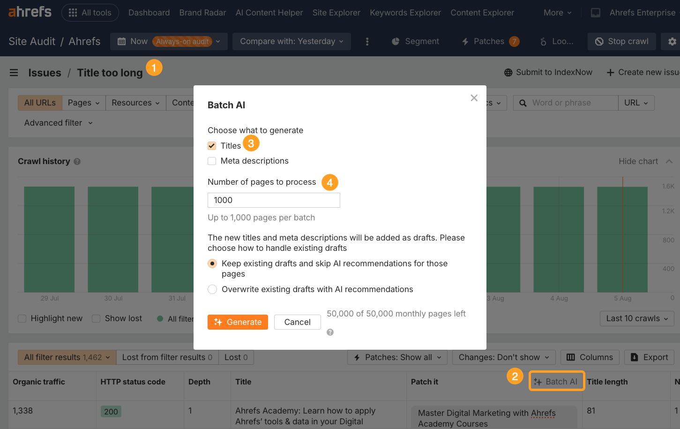This screenshot has width=680, height=429.
Task: Click the Number of pages input field
Action: tap(274, 200)
